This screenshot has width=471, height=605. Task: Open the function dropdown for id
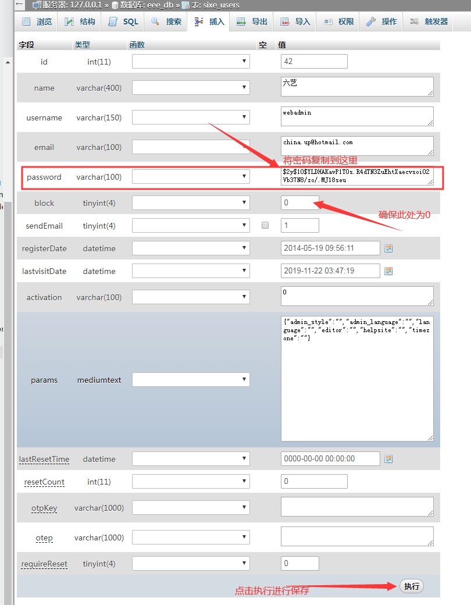(x=191, y=62)
